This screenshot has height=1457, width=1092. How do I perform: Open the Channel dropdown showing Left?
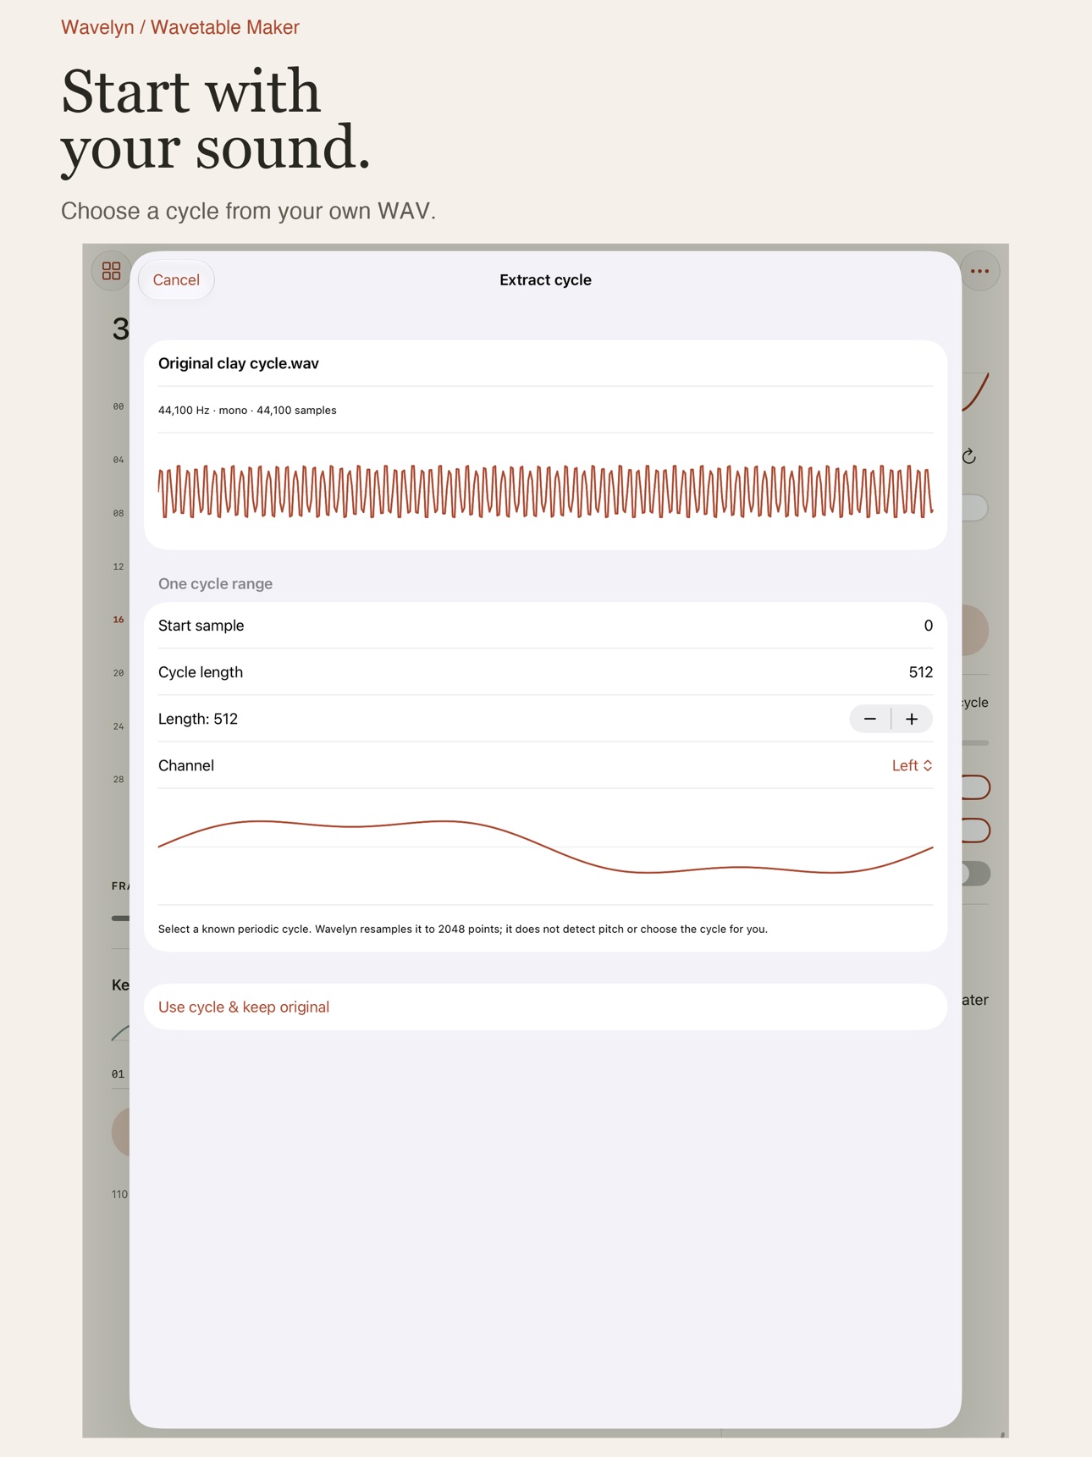pos(912,765)
